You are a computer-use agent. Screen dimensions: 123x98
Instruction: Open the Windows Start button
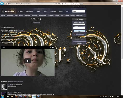2,96
